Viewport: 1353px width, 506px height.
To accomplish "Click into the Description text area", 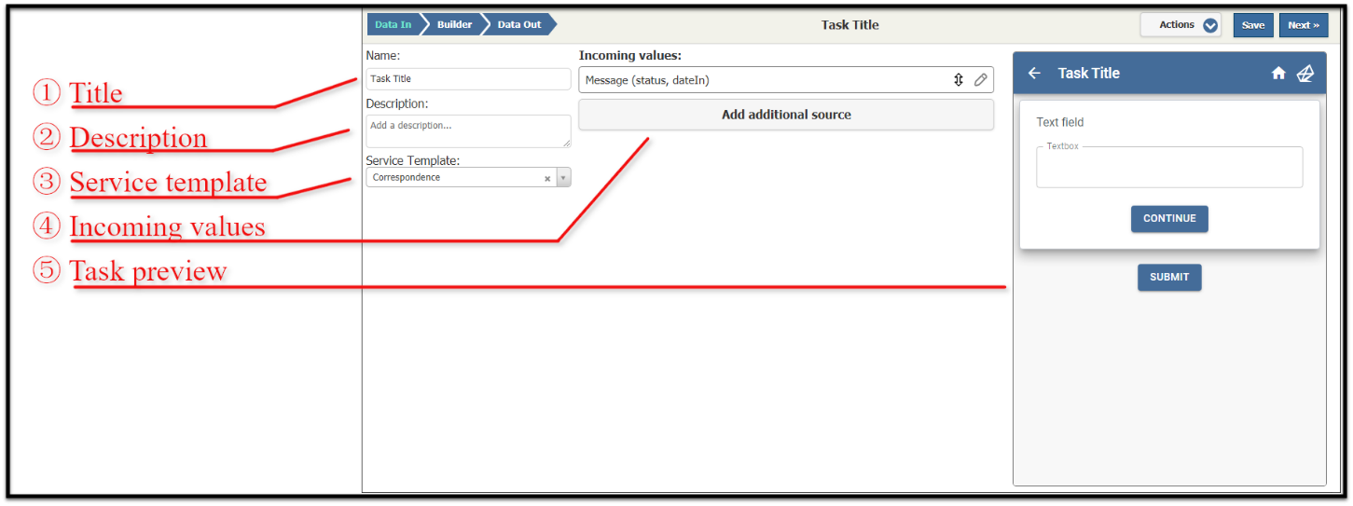I will (468, 131).
